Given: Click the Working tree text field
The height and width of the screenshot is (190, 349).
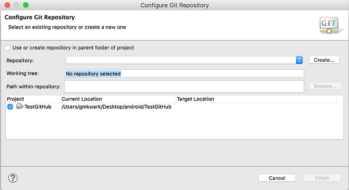Looking at the screenshot, I should pyautogui.click(x=184, y=73).
